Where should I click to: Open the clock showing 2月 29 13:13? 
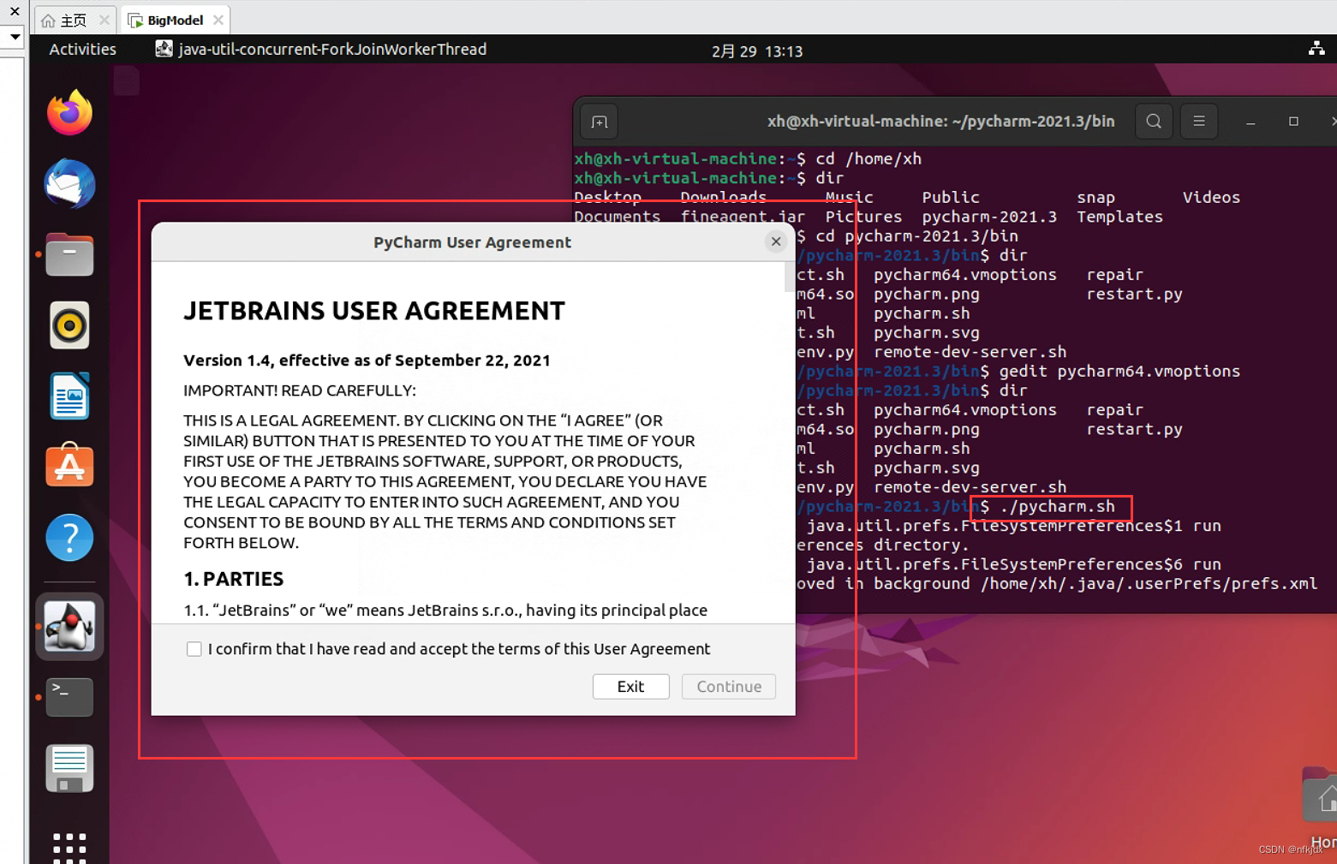pyautogui.click(x=757, y=51)
